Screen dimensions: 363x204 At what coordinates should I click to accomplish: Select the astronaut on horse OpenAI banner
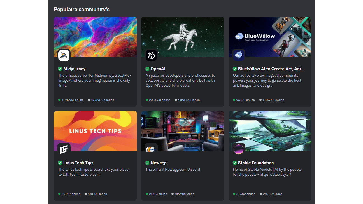click(183, 37)
